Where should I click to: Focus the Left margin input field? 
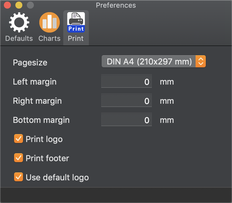click(127, 81)
